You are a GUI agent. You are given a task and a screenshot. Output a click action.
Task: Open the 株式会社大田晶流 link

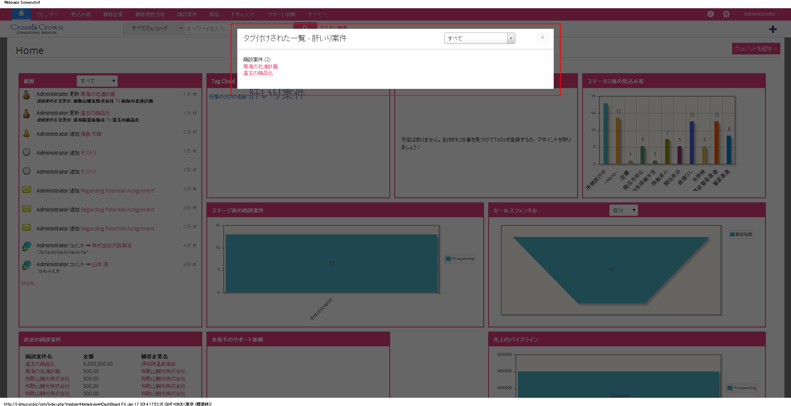112,246
